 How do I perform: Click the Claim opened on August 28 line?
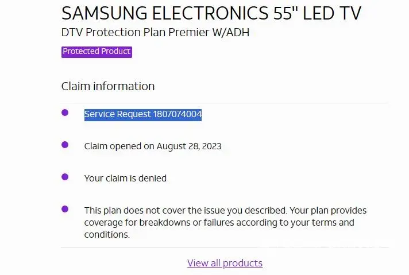(x=153, y=146)
